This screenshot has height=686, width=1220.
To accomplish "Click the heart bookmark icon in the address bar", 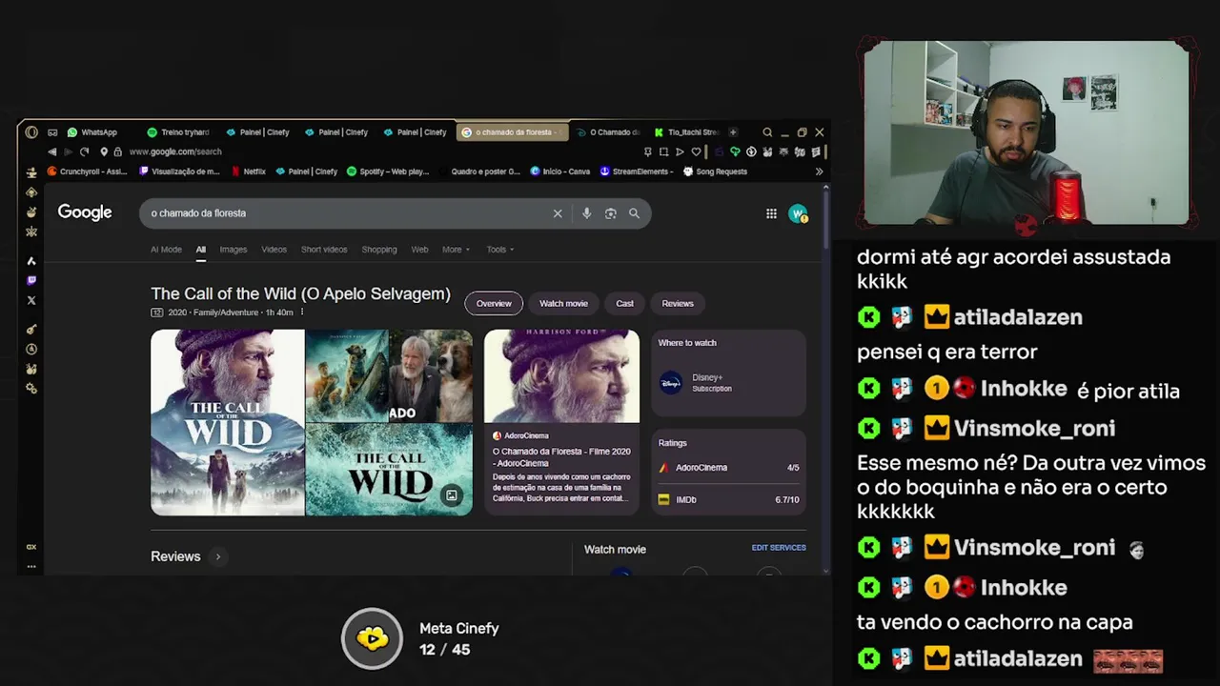I will [x=696, y=151].
